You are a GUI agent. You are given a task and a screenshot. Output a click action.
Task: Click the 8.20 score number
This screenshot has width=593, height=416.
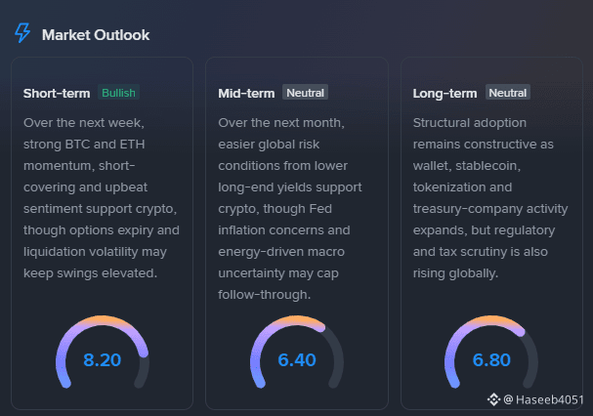click(103, 359)
